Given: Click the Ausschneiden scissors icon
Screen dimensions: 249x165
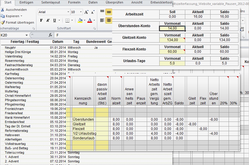Looking at the screenshot, I should 3,10.
